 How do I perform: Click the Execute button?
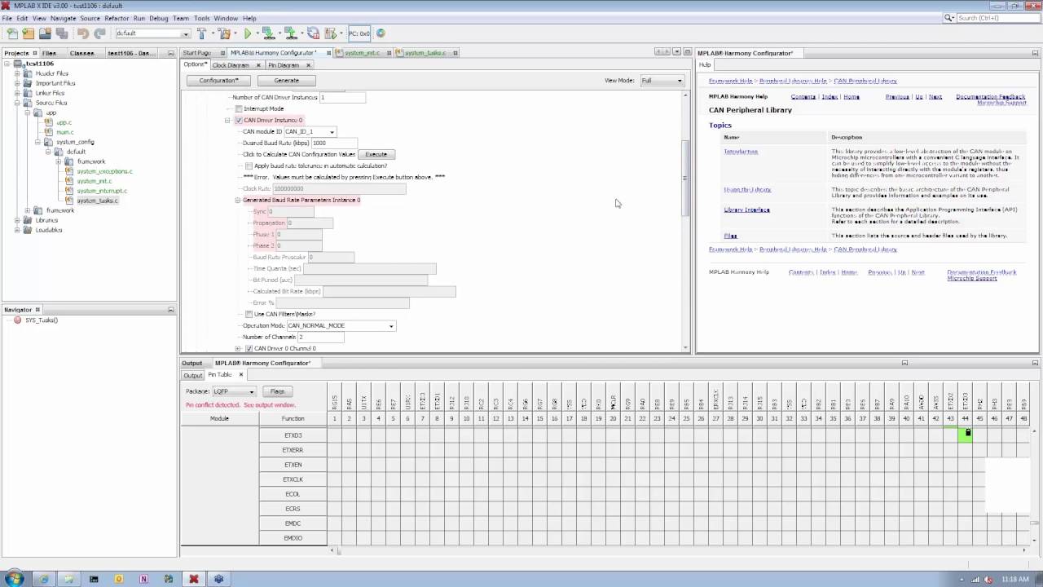(x=376, y=154)
